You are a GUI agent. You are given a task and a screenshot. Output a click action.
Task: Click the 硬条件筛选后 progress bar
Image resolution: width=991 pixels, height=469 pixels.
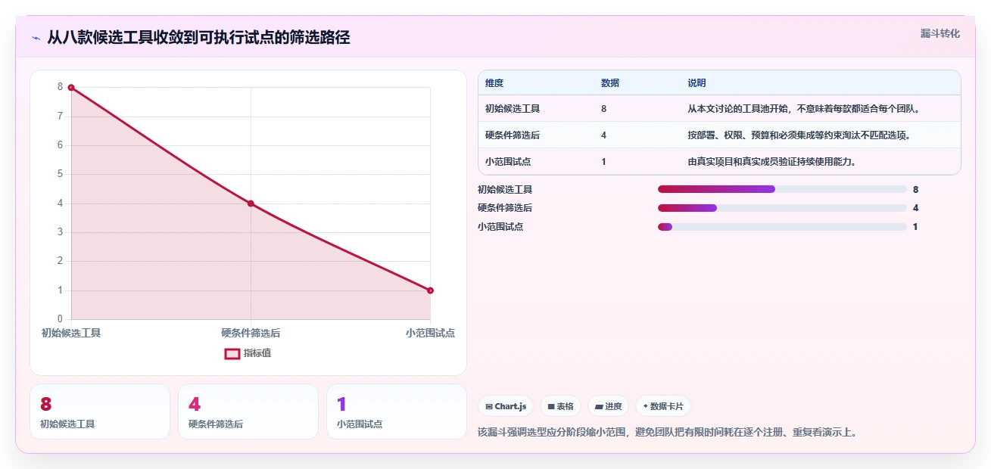pos(782,208)
